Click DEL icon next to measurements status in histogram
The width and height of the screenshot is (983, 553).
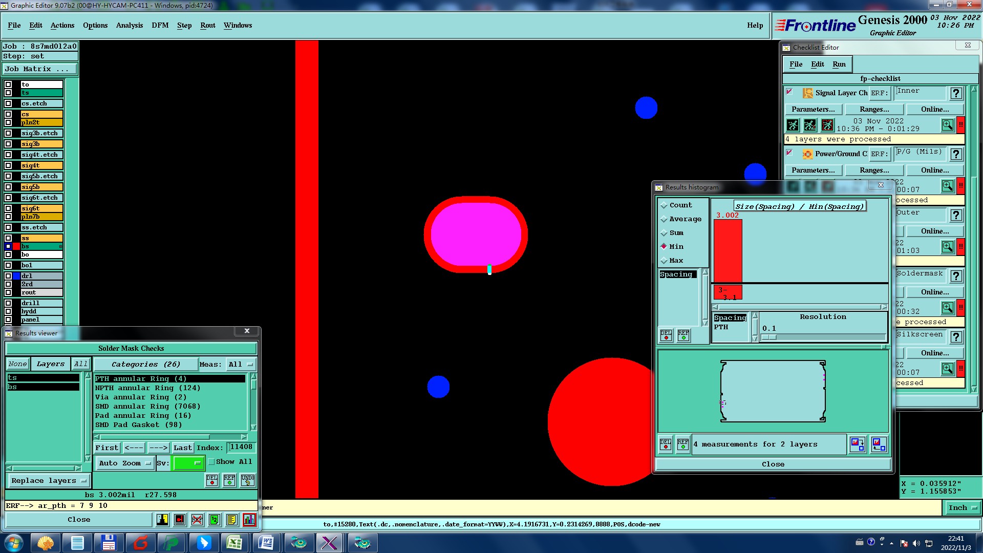tap(666, 444)
